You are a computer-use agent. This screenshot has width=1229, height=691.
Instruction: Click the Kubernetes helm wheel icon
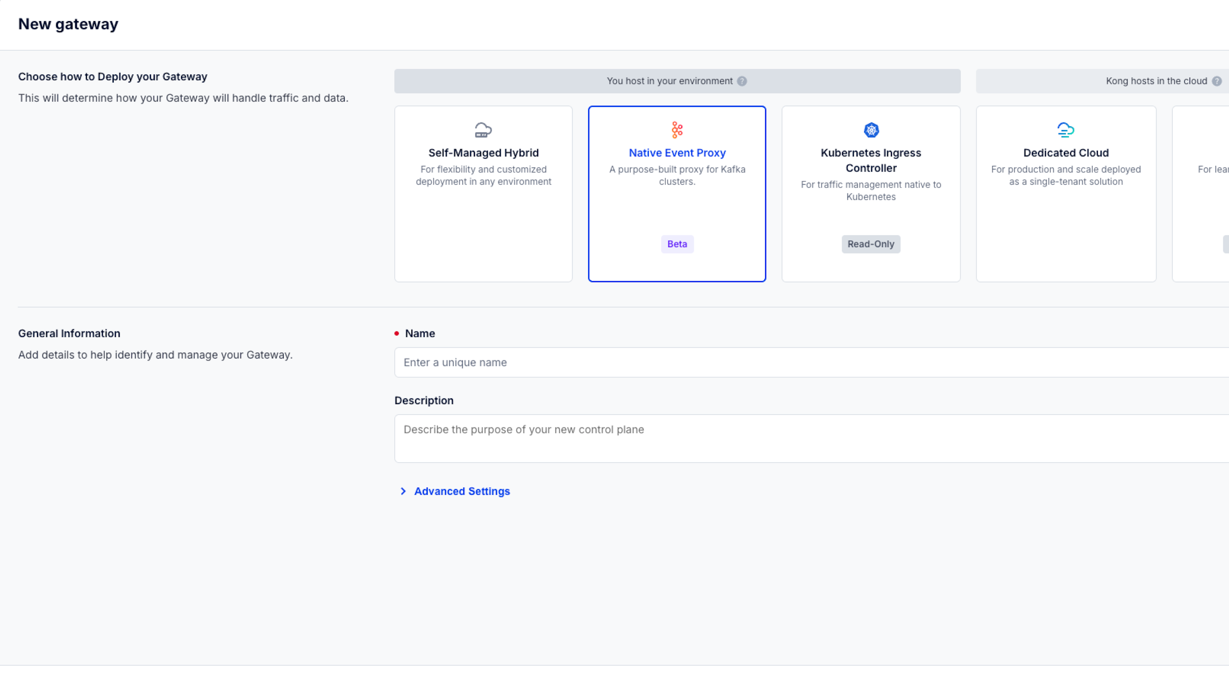(x=871, y=130)
